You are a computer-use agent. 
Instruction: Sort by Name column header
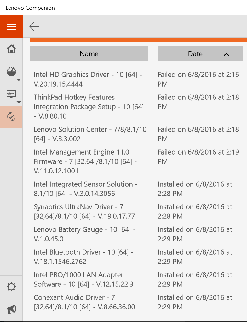(x=89, y=54)
